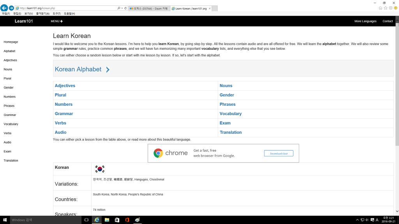Open the Grammar lesson in the table
Screen dimensions: 399x224
coord(64,114)
